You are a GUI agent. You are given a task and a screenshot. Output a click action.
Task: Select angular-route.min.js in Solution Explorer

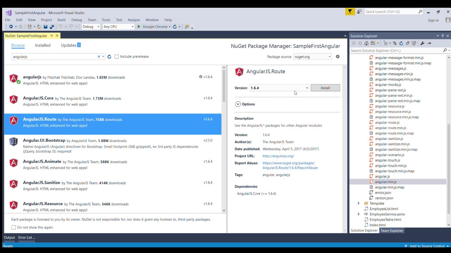(x=390, y=128)
